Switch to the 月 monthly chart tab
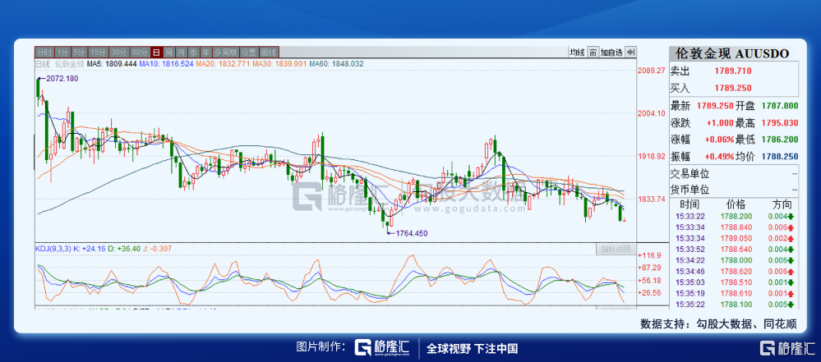 coord(181,53)
